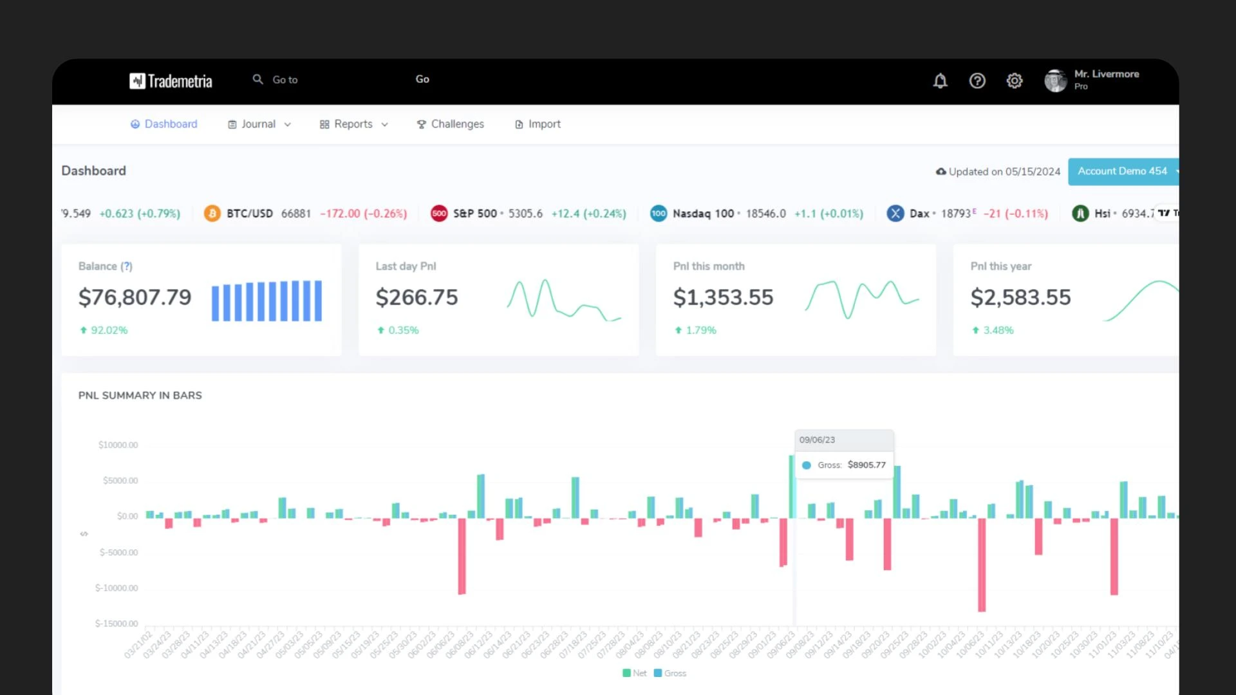Image resolution: width=1236 pixels, height=695 pixels.
Task: Click the S&P 500 ticker icon
Action: coord(439,214)
